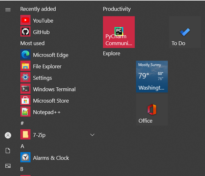Launch File Explorer from Most used
The width and height of the screenshot is (205, 176).
click(47, 66)
